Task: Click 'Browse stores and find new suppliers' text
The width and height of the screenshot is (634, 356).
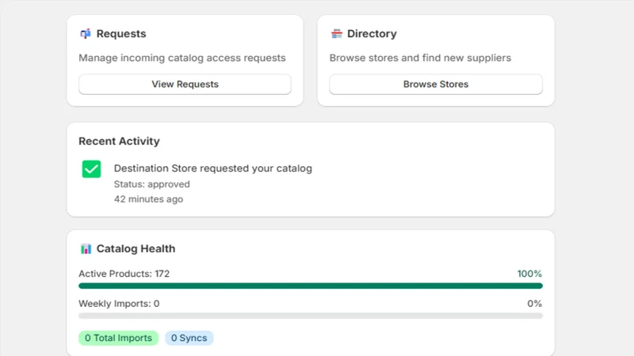Action: click(x=420, y=58)
